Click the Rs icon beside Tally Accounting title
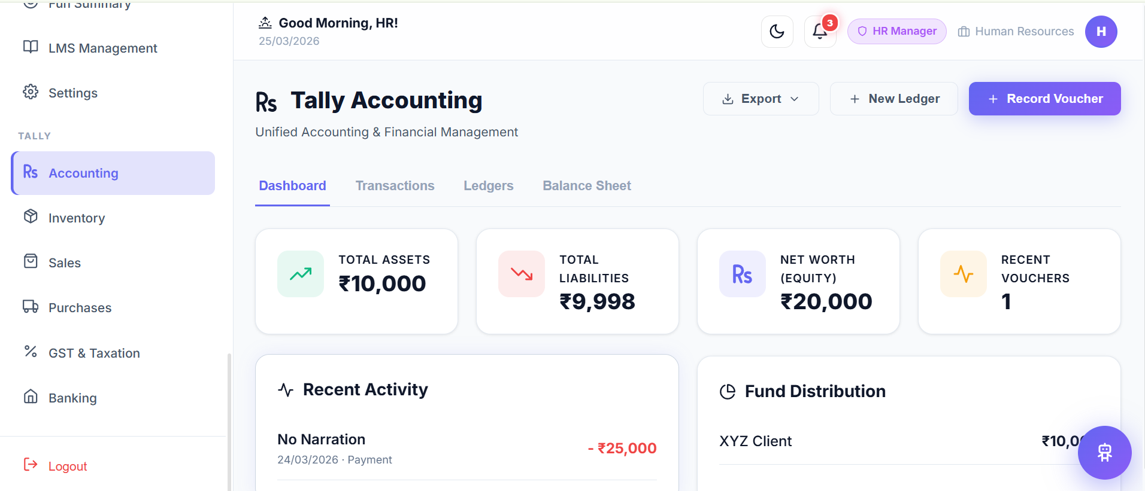This screenshot has width=1145, height=491. (266, 100)
